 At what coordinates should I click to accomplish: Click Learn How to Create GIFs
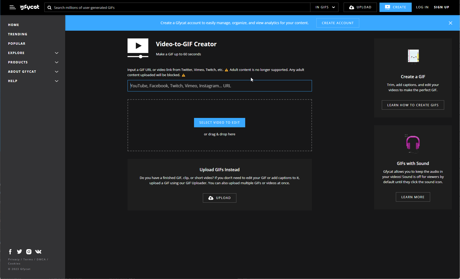413,105
